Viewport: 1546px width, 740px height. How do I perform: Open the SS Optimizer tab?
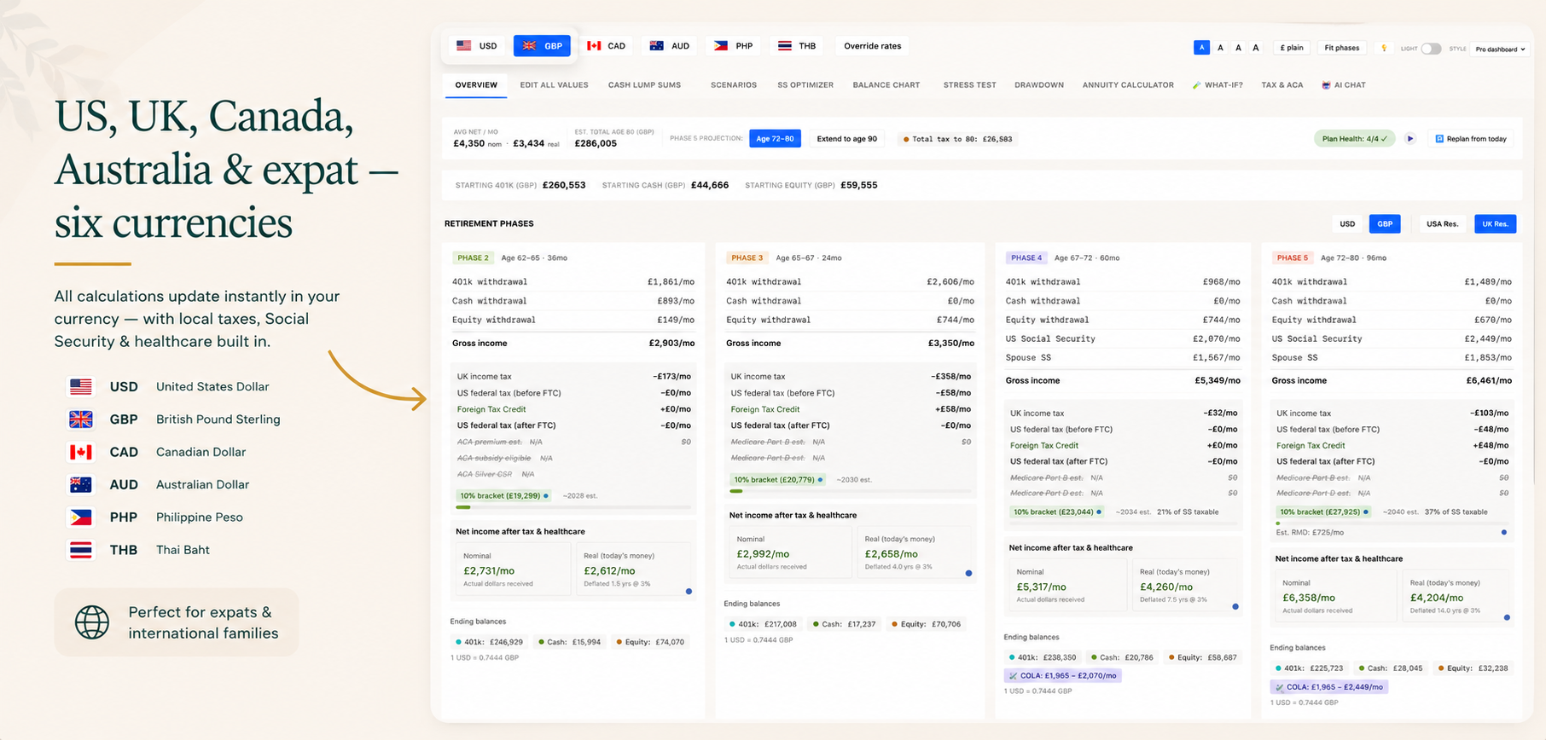pos(805,85)
